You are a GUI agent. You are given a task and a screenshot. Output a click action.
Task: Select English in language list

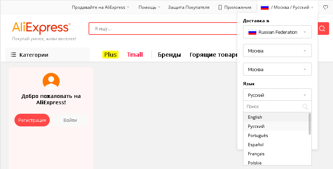(x=276, y=117)
